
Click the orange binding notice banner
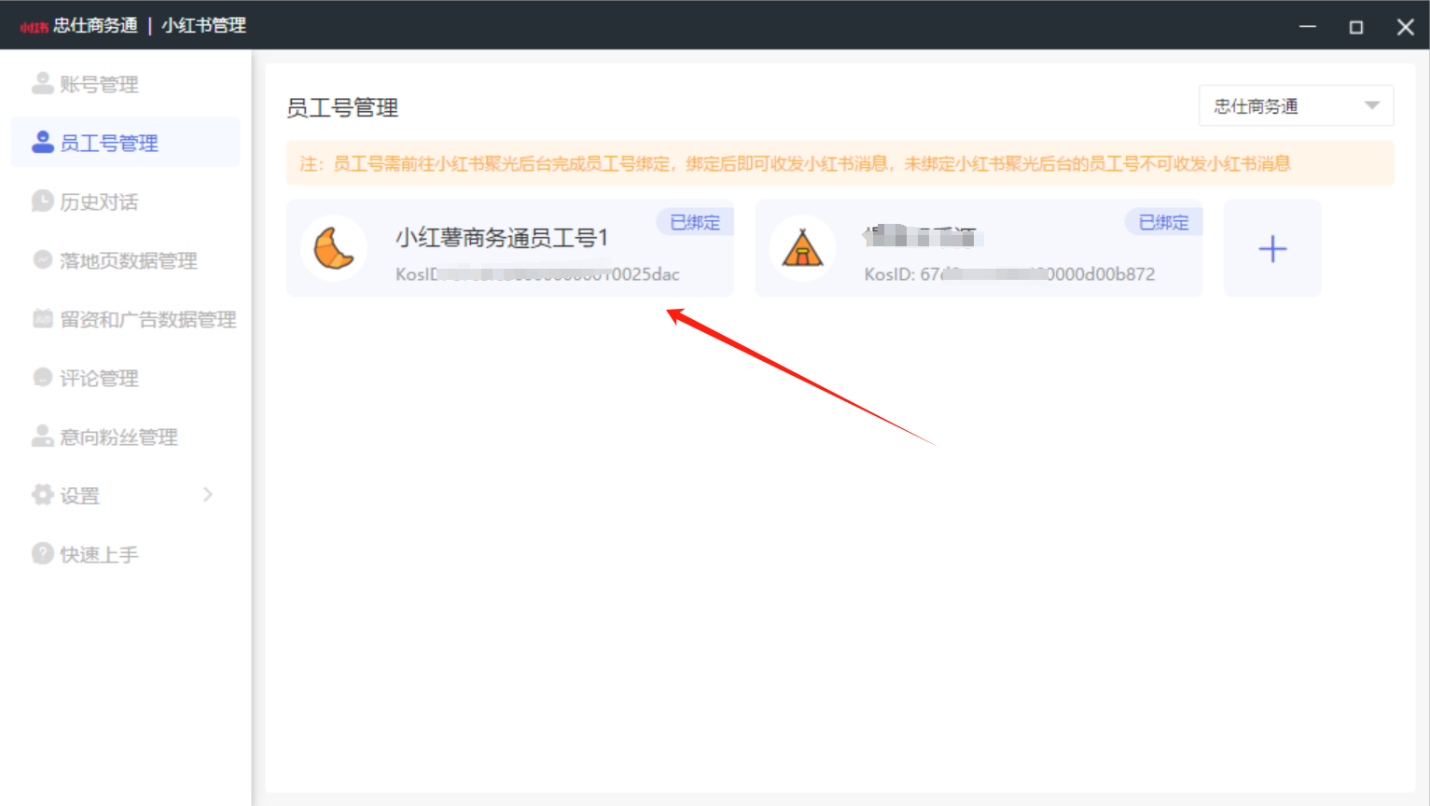coord(840,163)
